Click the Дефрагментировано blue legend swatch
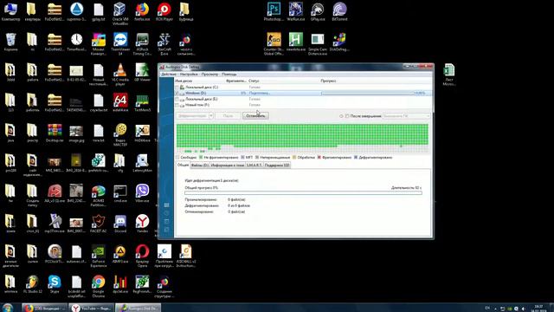This screenshot has width=554, height=312. pos(356,158)
